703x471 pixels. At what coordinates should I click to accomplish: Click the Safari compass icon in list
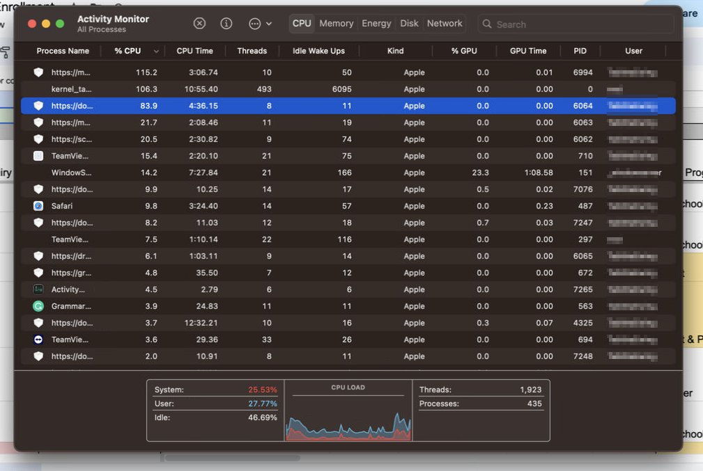pyautogui.click(x=38, y=206)
